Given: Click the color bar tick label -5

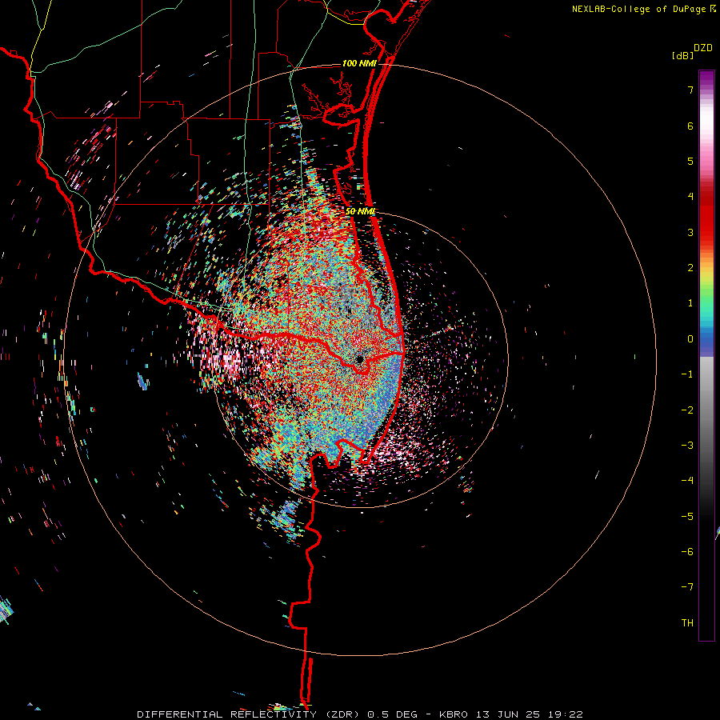Looking at the screenshot, I should [687, 517].
